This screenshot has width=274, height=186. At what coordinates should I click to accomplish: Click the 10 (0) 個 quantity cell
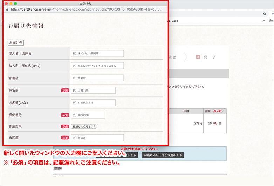215,124
